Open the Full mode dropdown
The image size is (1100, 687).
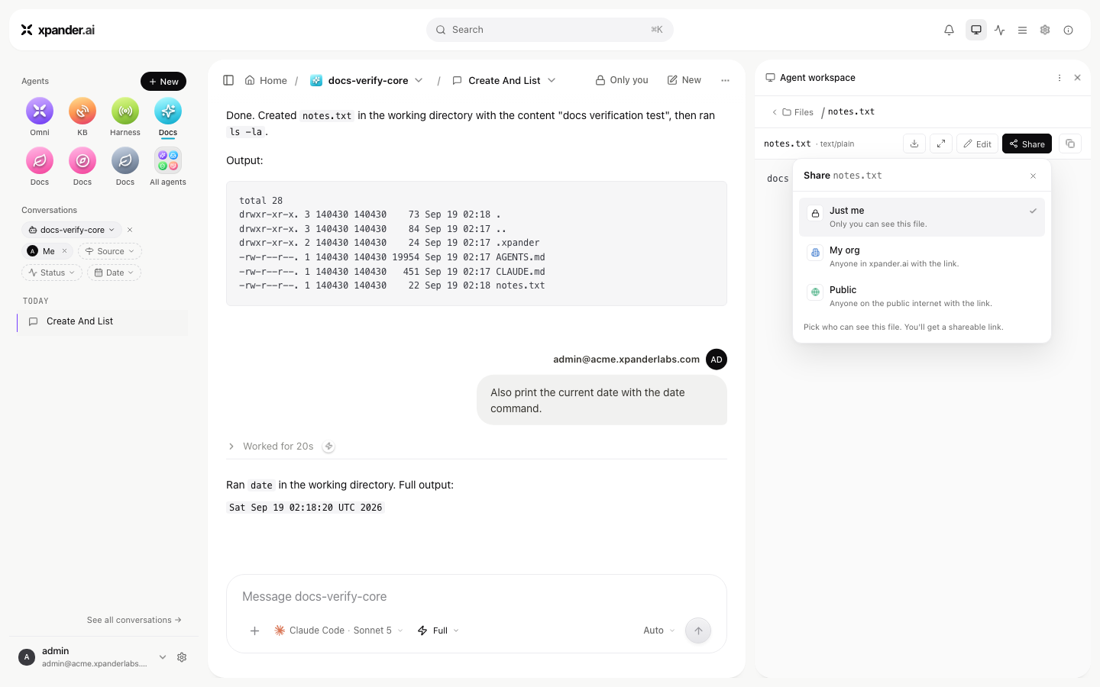[438, 631]
